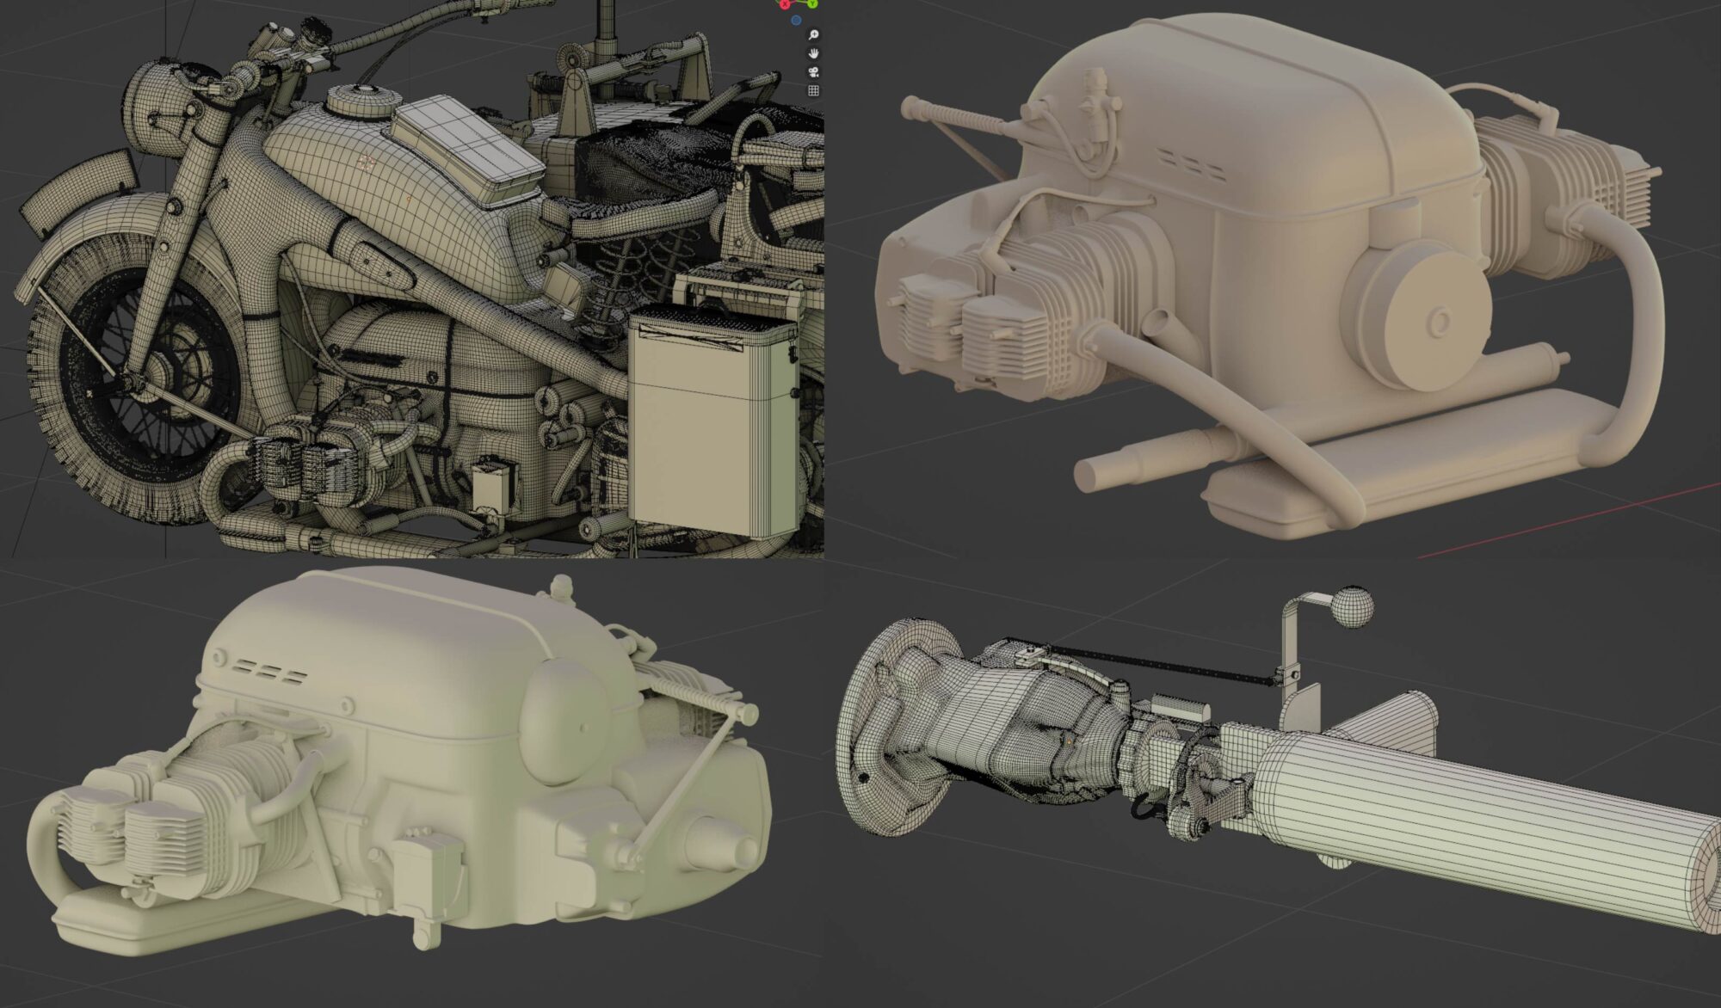Click the blue axis ball below the gizmo
The image size is (1721, 1008).
click(x=797, y=21)
